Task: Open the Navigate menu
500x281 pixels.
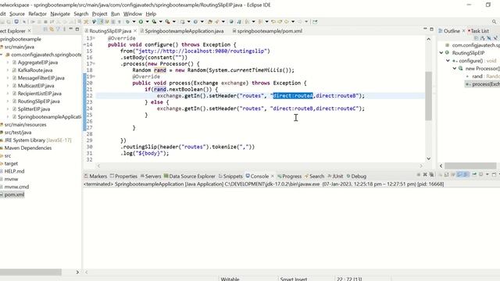Action: [x=60, y=14]
